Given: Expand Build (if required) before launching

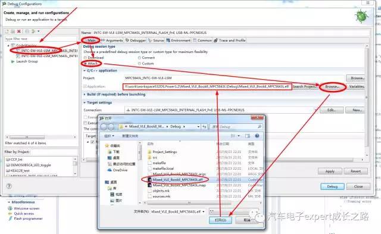Looking at the screenshot, I should point(85,94).
